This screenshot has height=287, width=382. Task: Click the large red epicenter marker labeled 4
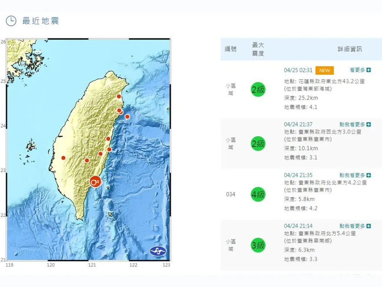click(x=95, y=181)
